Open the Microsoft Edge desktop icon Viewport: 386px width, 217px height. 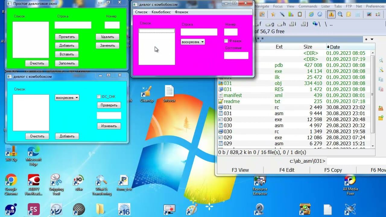(33, 156)
